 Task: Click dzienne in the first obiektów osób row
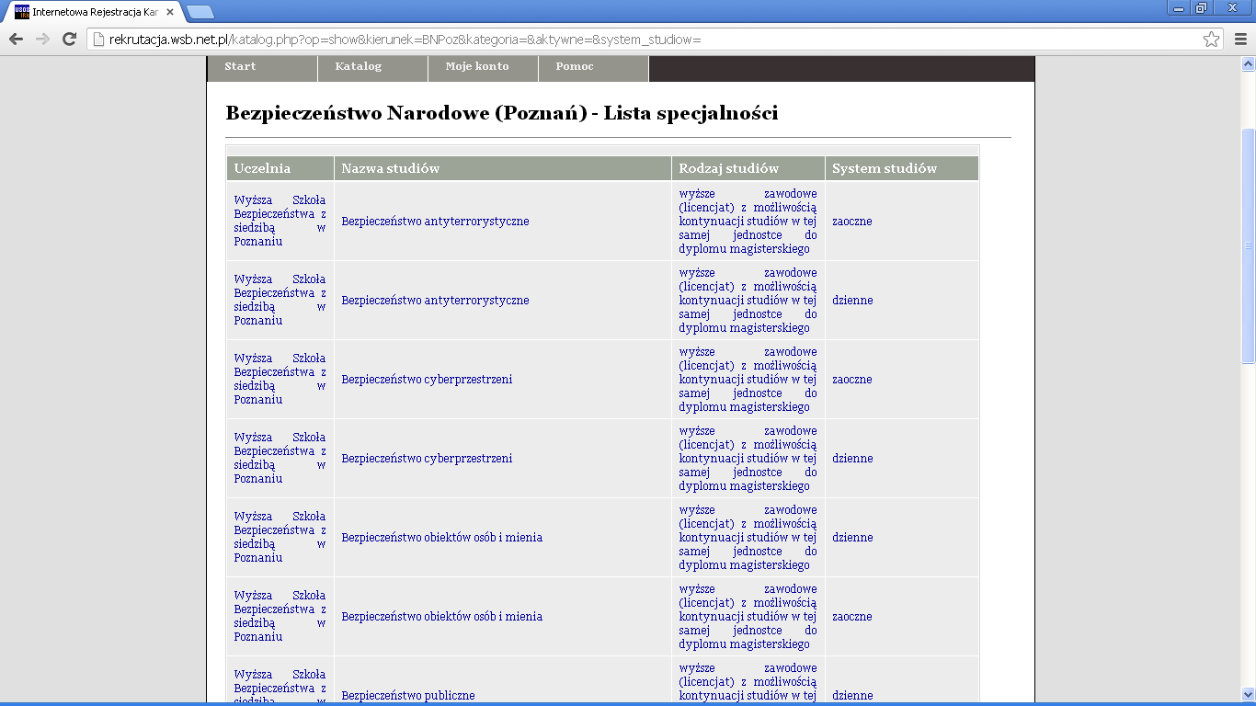(852, 538)
